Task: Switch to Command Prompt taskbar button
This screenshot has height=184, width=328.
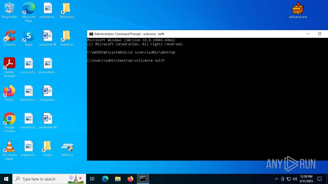Action: [143, 179]
